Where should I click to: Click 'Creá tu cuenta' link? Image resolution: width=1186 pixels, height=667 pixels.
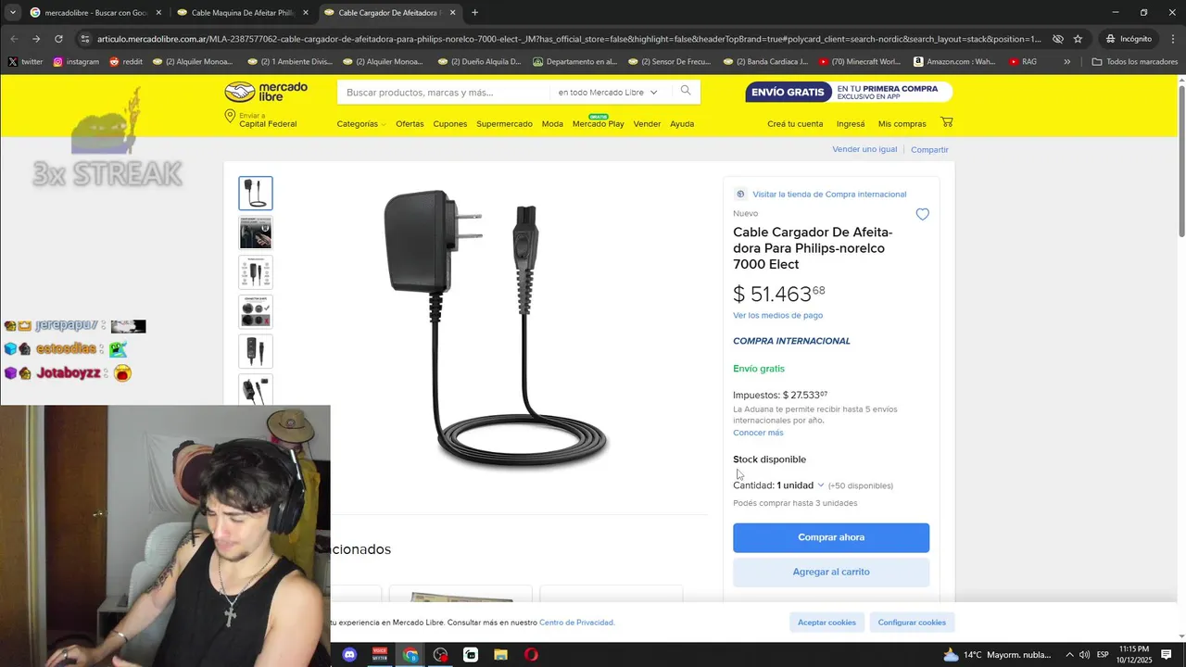795,124
